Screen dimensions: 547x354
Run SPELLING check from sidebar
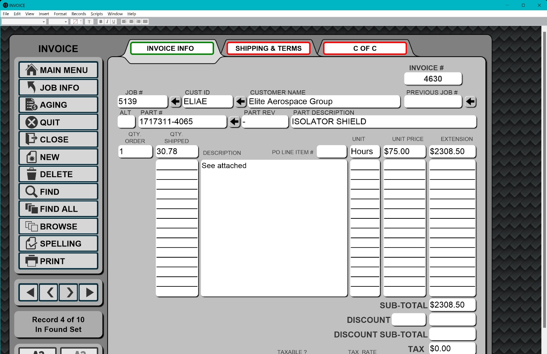pos(58,244)
